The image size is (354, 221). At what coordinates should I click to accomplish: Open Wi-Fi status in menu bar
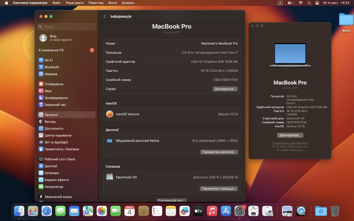tap(301, 3)
